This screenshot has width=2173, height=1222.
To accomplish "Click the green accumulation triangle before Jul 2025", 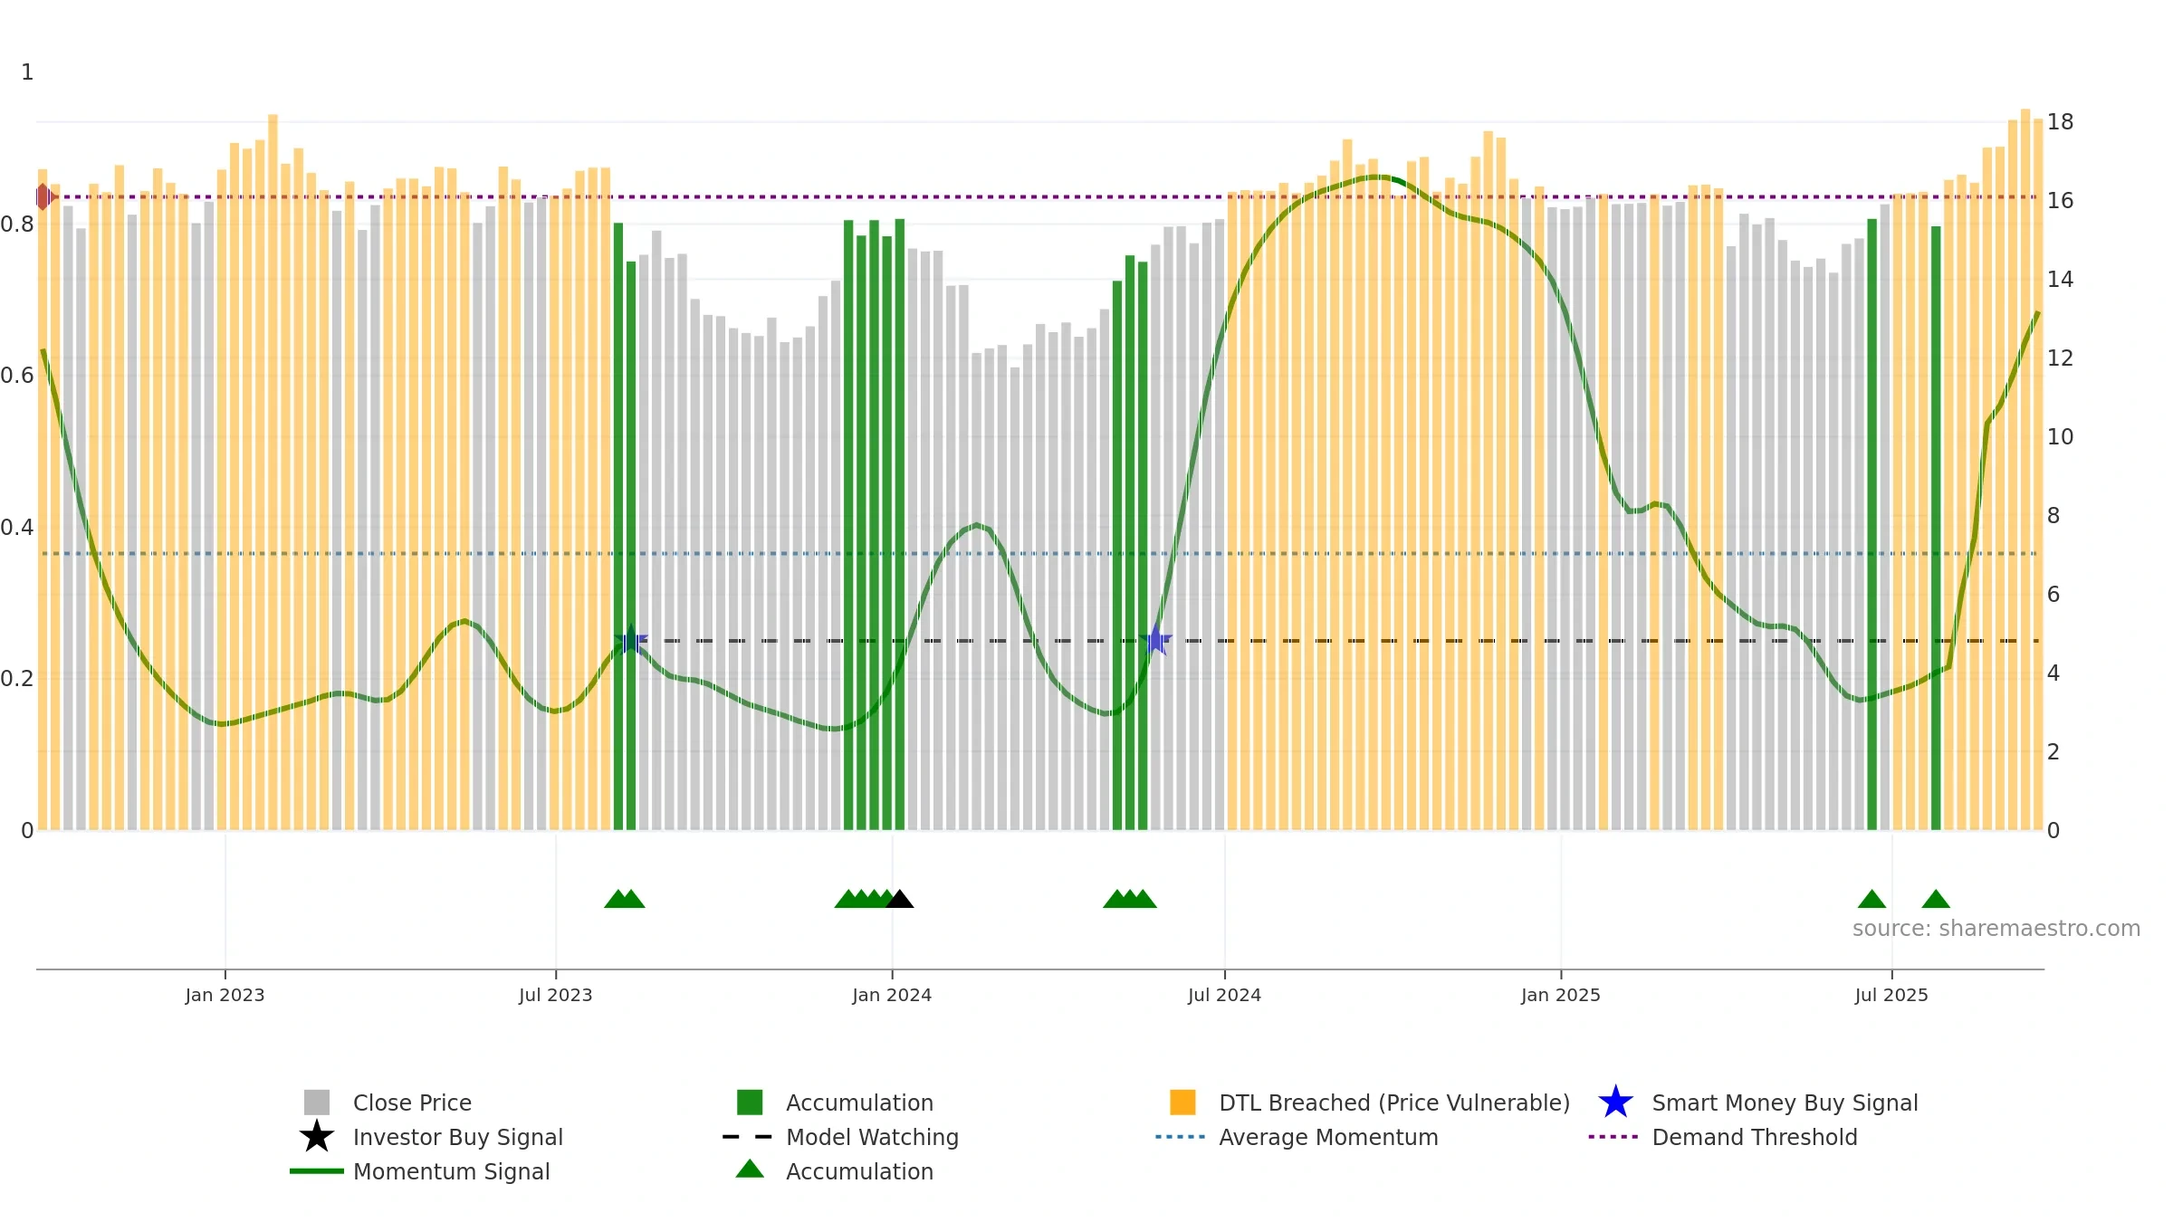I will 1871,899.
